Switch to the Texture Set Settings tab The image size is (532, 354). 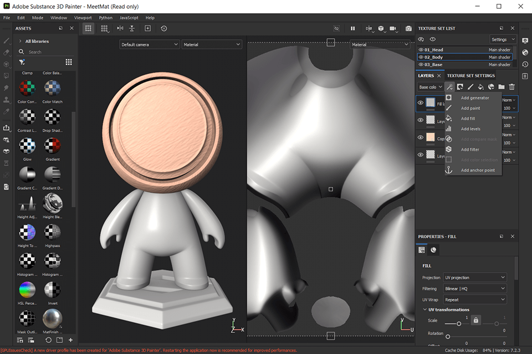[470, 76]
